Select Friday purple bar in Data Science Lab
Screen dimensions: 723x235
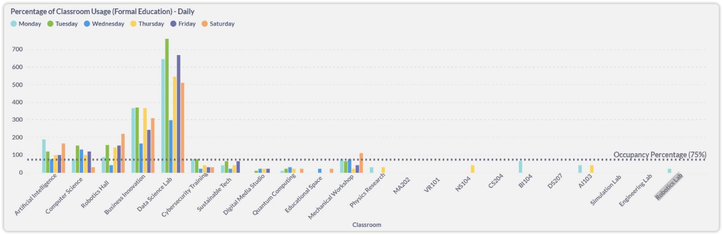[179, 113]
